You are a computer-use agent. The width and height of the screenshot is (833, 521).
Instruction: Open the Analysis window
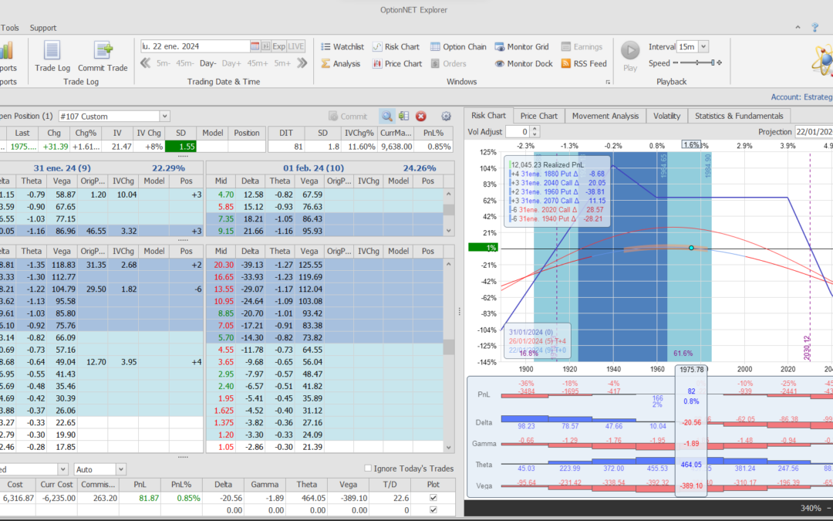click(x=339, y=63)
